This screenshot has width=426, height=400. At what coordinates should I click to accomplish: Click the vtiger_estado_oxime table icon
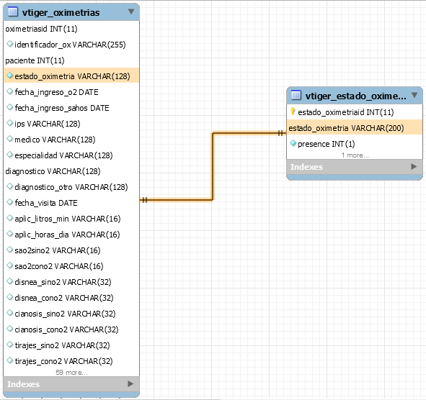(x=296, y=95)
